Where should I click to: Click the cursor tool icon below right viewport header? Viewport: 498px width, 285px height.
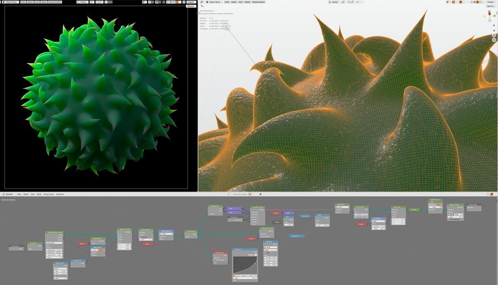point(202,6)
